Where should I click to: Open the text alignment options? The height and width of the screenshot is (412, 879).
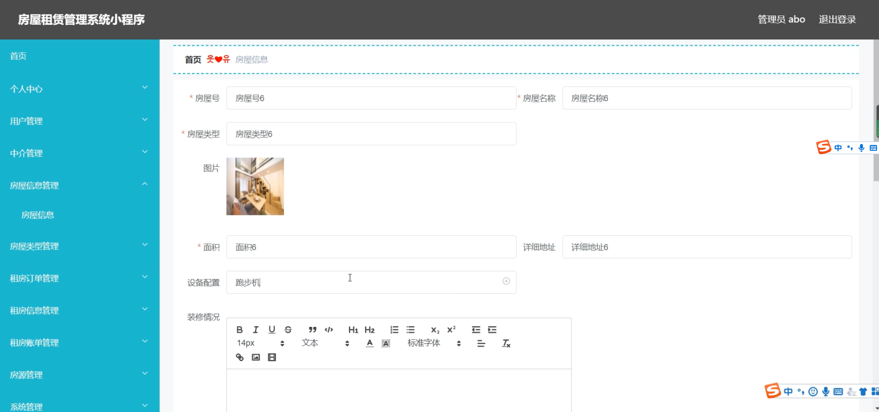click(481, 343)
